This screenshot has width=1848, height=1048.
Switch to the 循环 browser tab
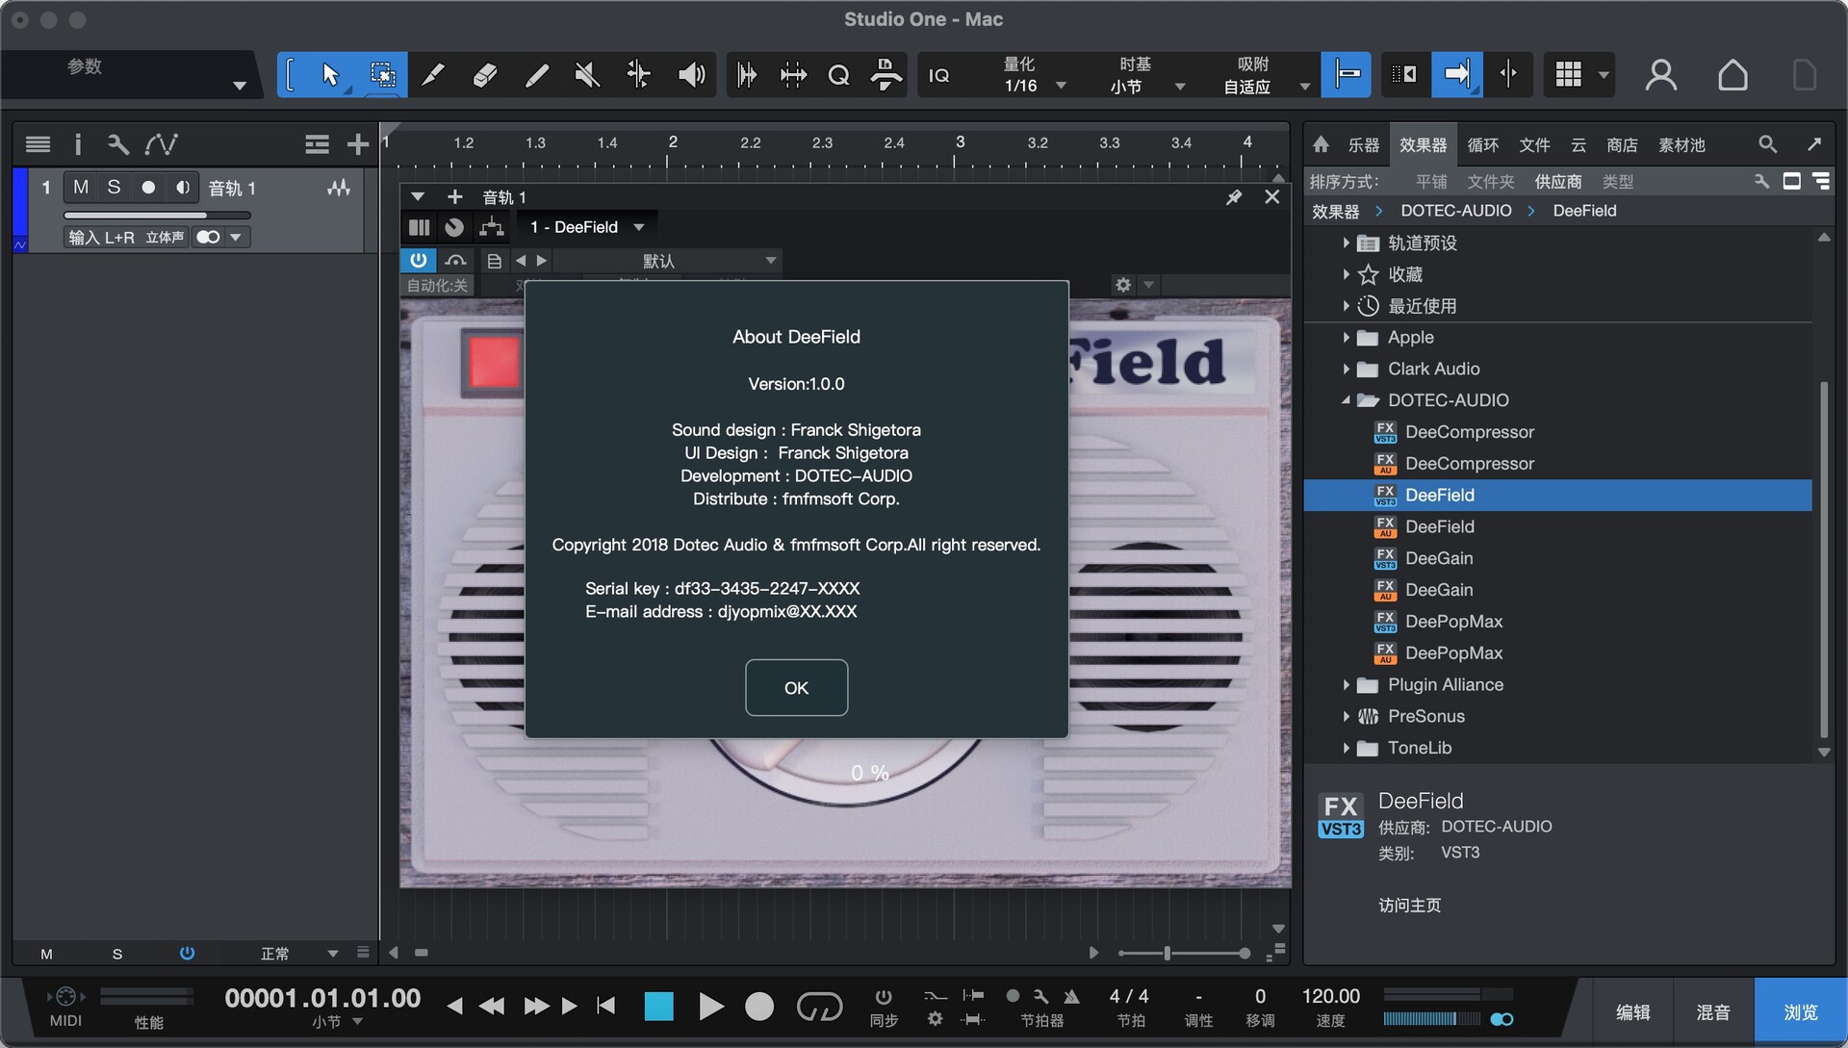1482,144
